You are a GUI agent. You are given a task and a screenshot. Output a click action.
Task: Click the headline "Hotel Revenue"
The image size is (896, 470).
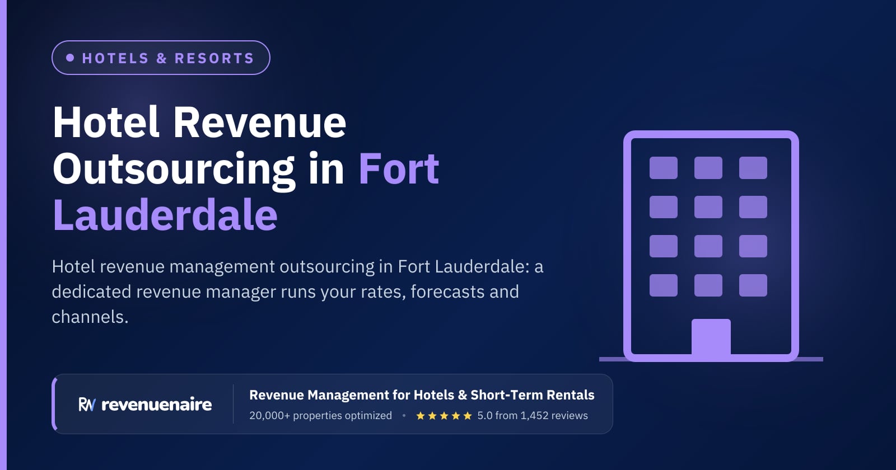(199, 123)
